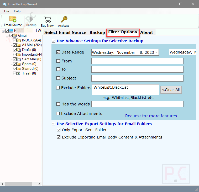The image size is (199, 192).
Task: Toggle the Important folder checkbox
Action: point(15,55)
